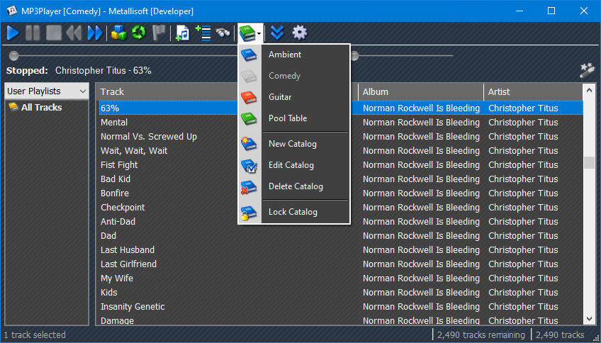Click the left playback slider handle
The width and height of the screenshot is (601, 343).
coord(14,55)
